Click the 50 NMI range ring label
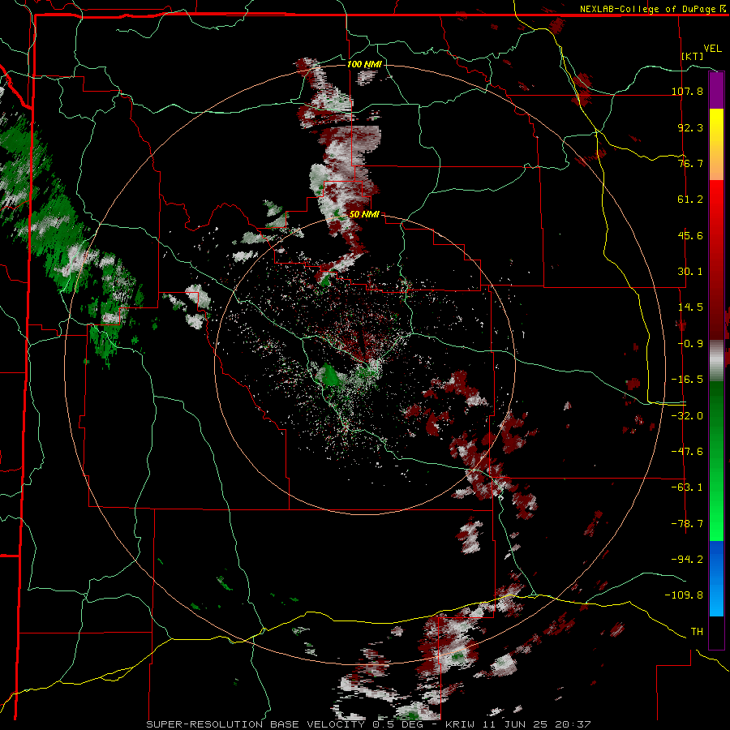Viewport: 730px width, 730px height. 364,214
